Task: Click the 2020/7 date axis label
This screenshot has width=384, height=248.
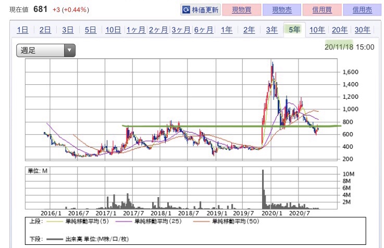Action: pos(299,213)
